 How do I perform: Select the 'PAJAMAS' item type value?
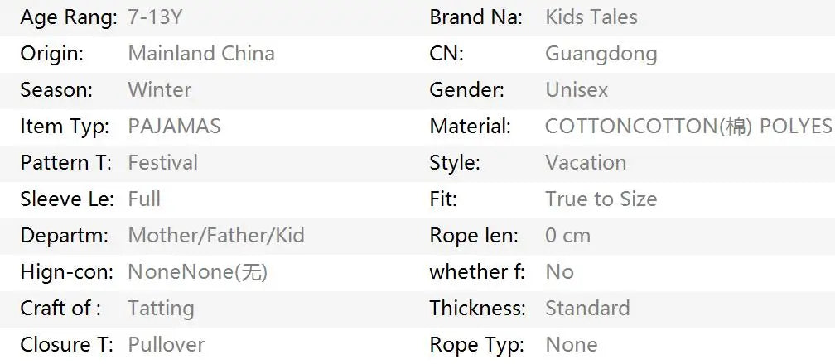pyautogui.click(x=174, y=127)
